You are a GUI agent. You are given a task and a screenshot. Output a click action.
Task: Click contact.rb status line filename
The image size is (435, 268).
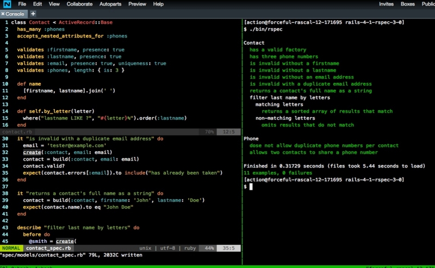coord(17,132)
